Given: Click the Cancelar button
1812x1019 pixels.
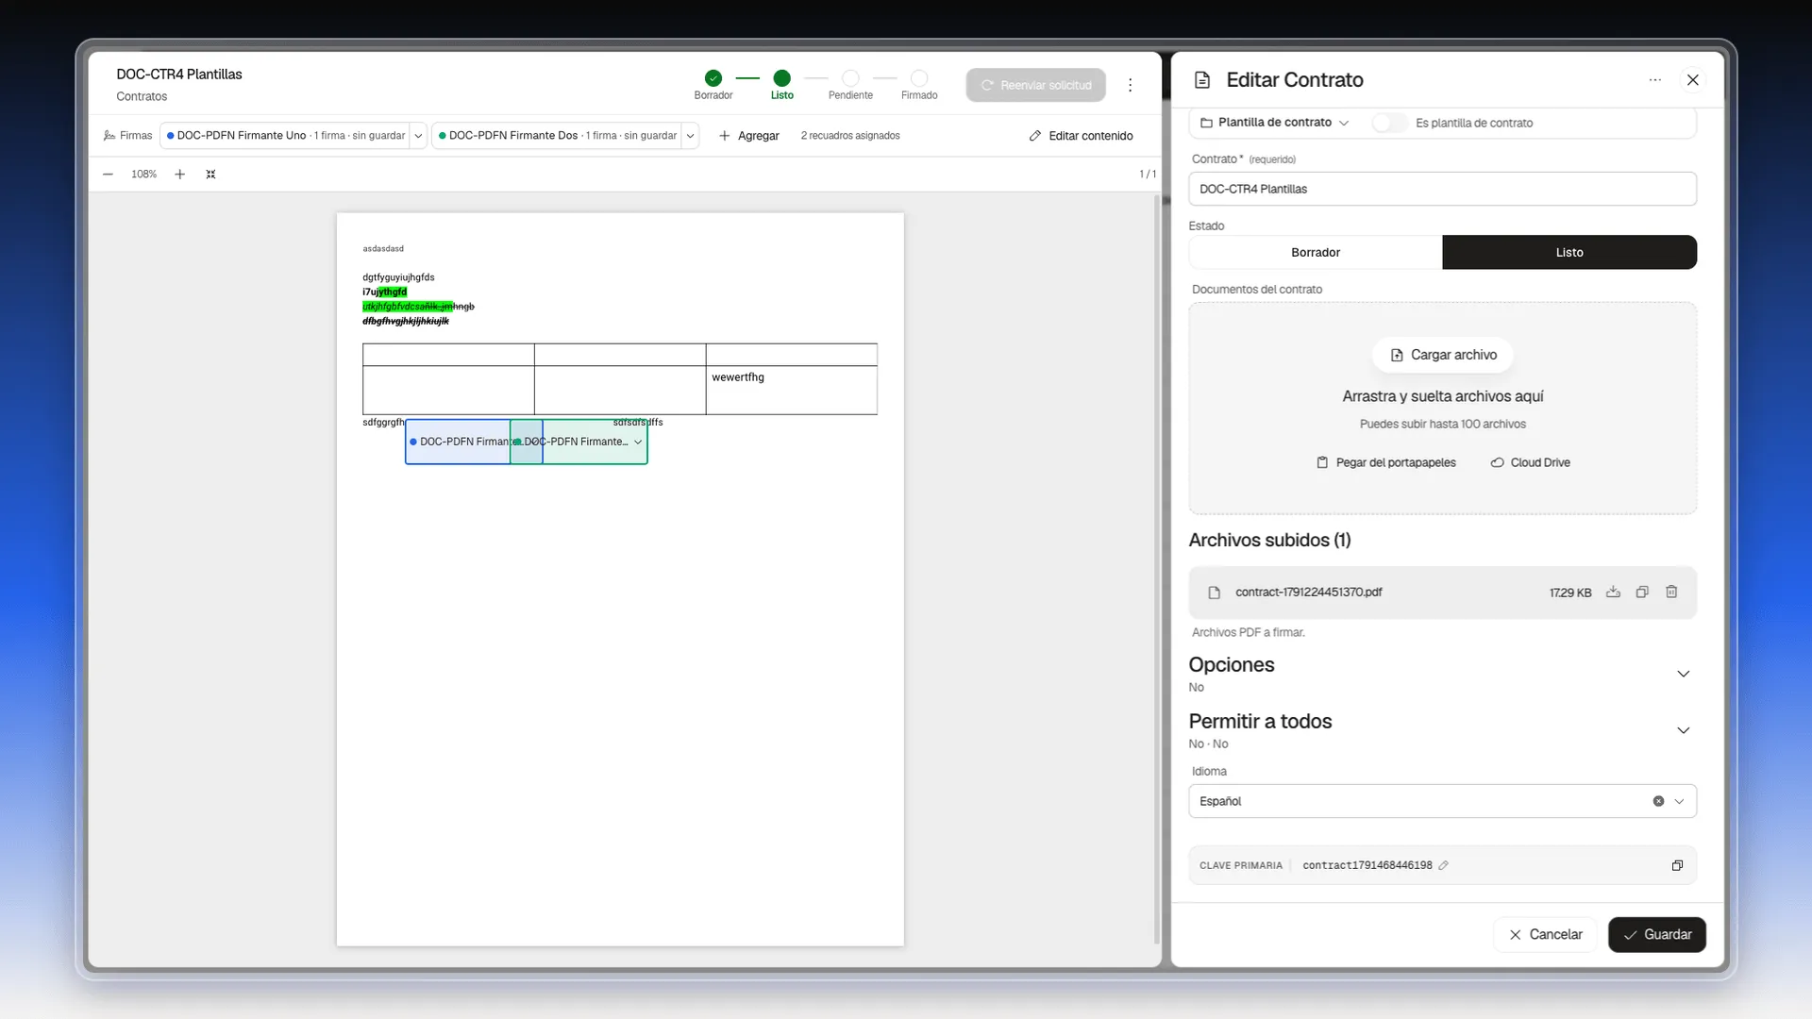Looking at the screenshot, I should 1545,934.
